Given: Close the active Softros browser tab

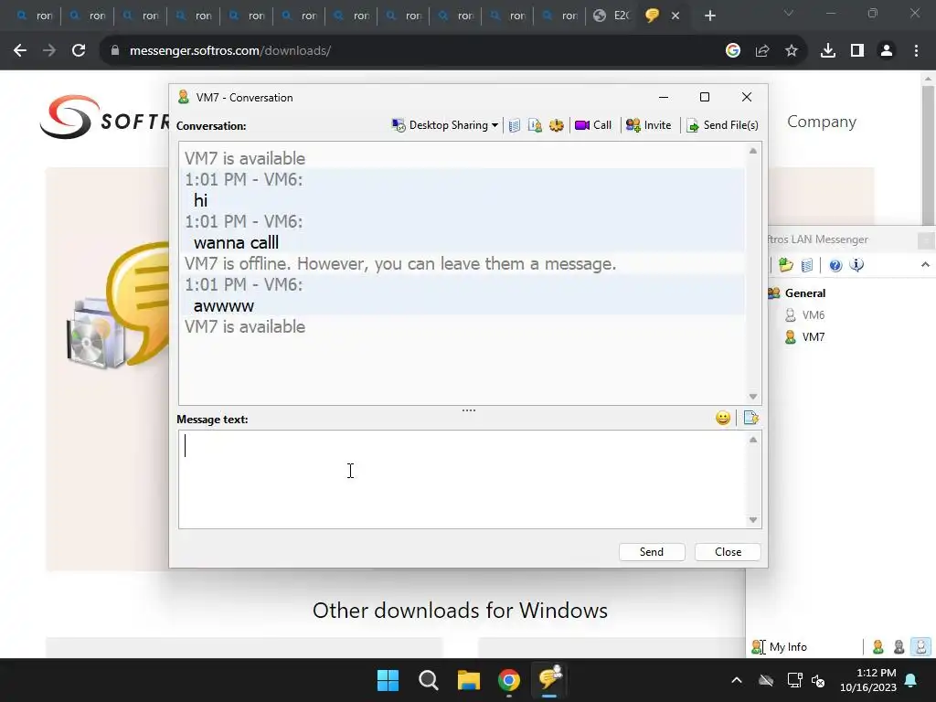Looking at the screenshot, I should (675, 16).
